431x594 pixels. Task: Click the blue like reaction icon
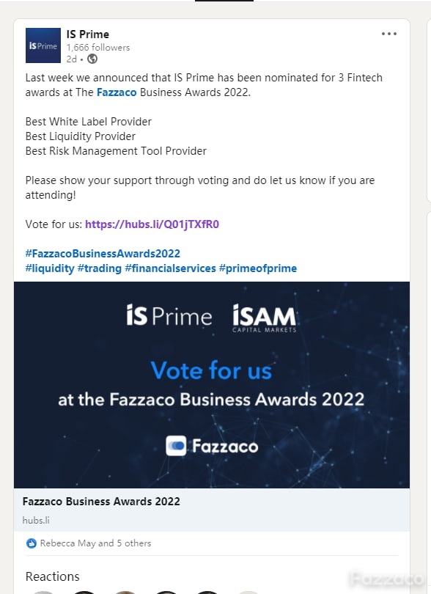click(32, 543)
